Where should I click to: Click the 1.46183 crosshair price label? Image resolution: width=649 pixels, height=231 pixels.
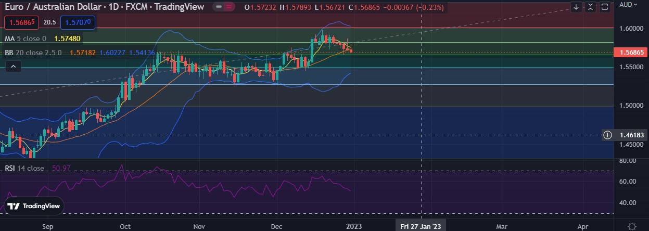click(631, 135)
